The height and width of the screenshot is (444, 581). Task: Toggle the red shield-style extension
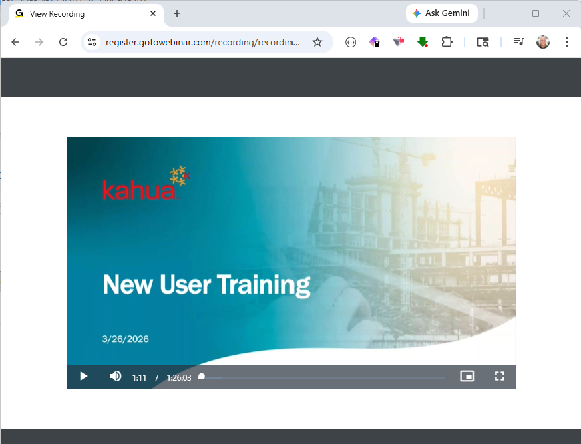tap(399, 41)
